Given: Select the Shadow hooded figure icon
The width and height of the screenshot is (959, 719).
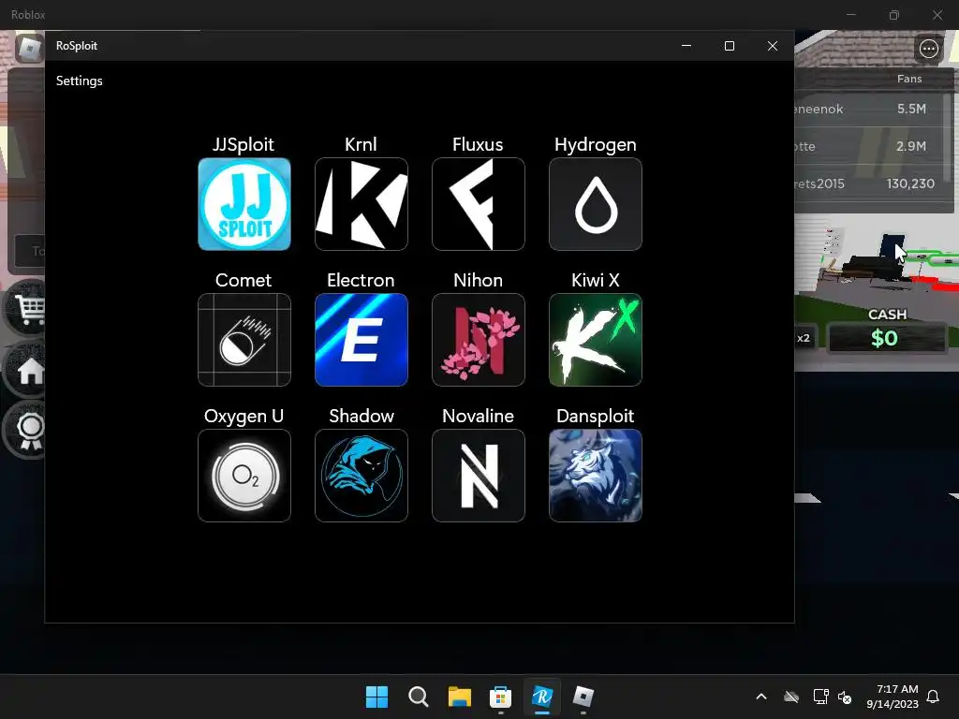Looking at the screenshot, I should (361, 476).
